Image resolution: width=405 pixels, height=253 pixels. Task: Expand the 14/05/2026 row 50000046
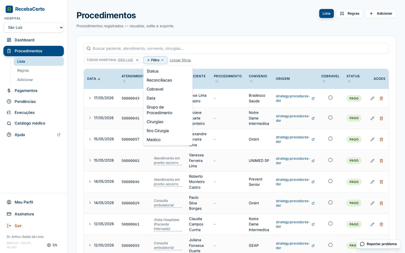pyautogui.click(x=90, y=182)
